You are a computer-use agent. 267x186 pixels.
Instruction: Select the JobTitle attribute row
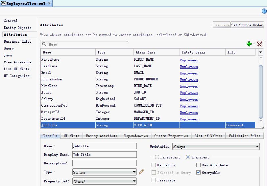pos(148,125)
